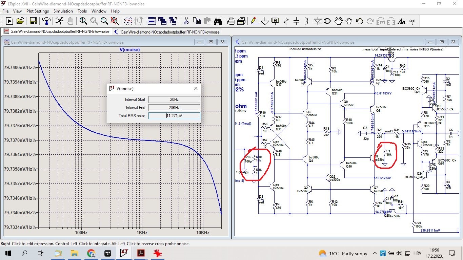Image resolution: width=463 pixels, height=260 pixels.
Task: Select the Diode component tool
Action: (x=318, y=21)
